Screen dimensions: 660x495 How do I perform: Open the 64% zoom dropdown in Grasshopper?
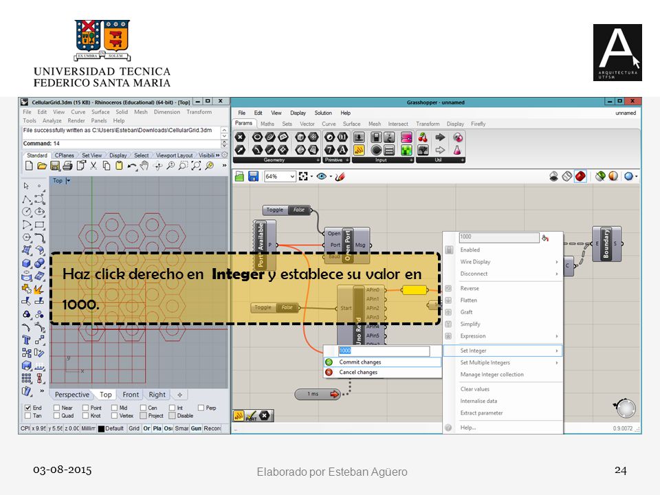(292, 177)
